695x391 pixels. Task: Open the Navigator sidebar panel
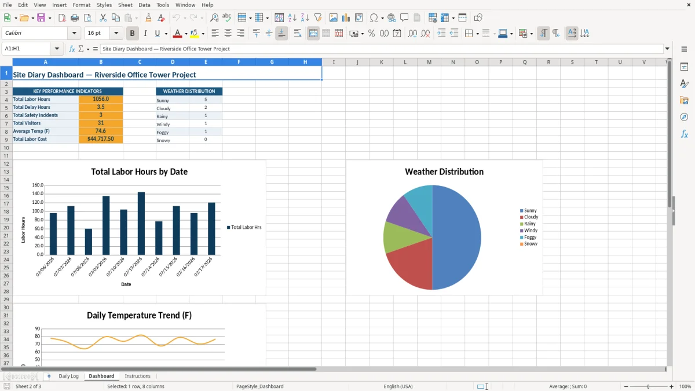[x=684, y=117]
